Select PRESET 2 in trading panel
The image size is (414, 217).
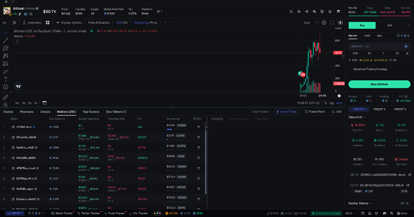coord(379,109)
